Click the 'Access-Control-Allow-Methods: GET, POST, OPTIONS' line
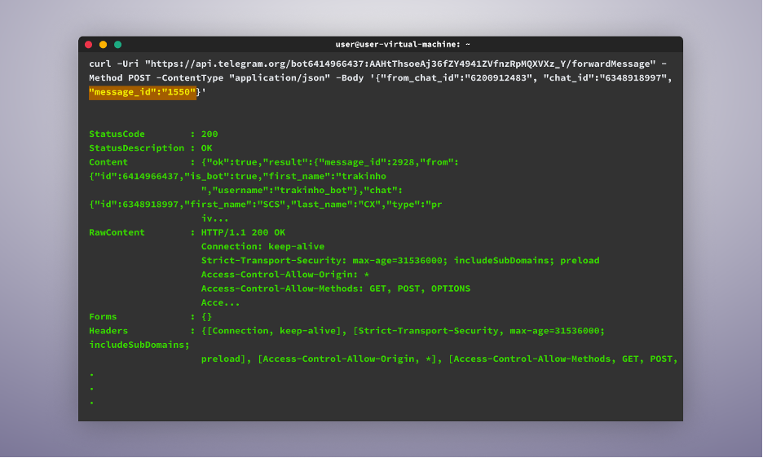 click(x=336, y=289)
